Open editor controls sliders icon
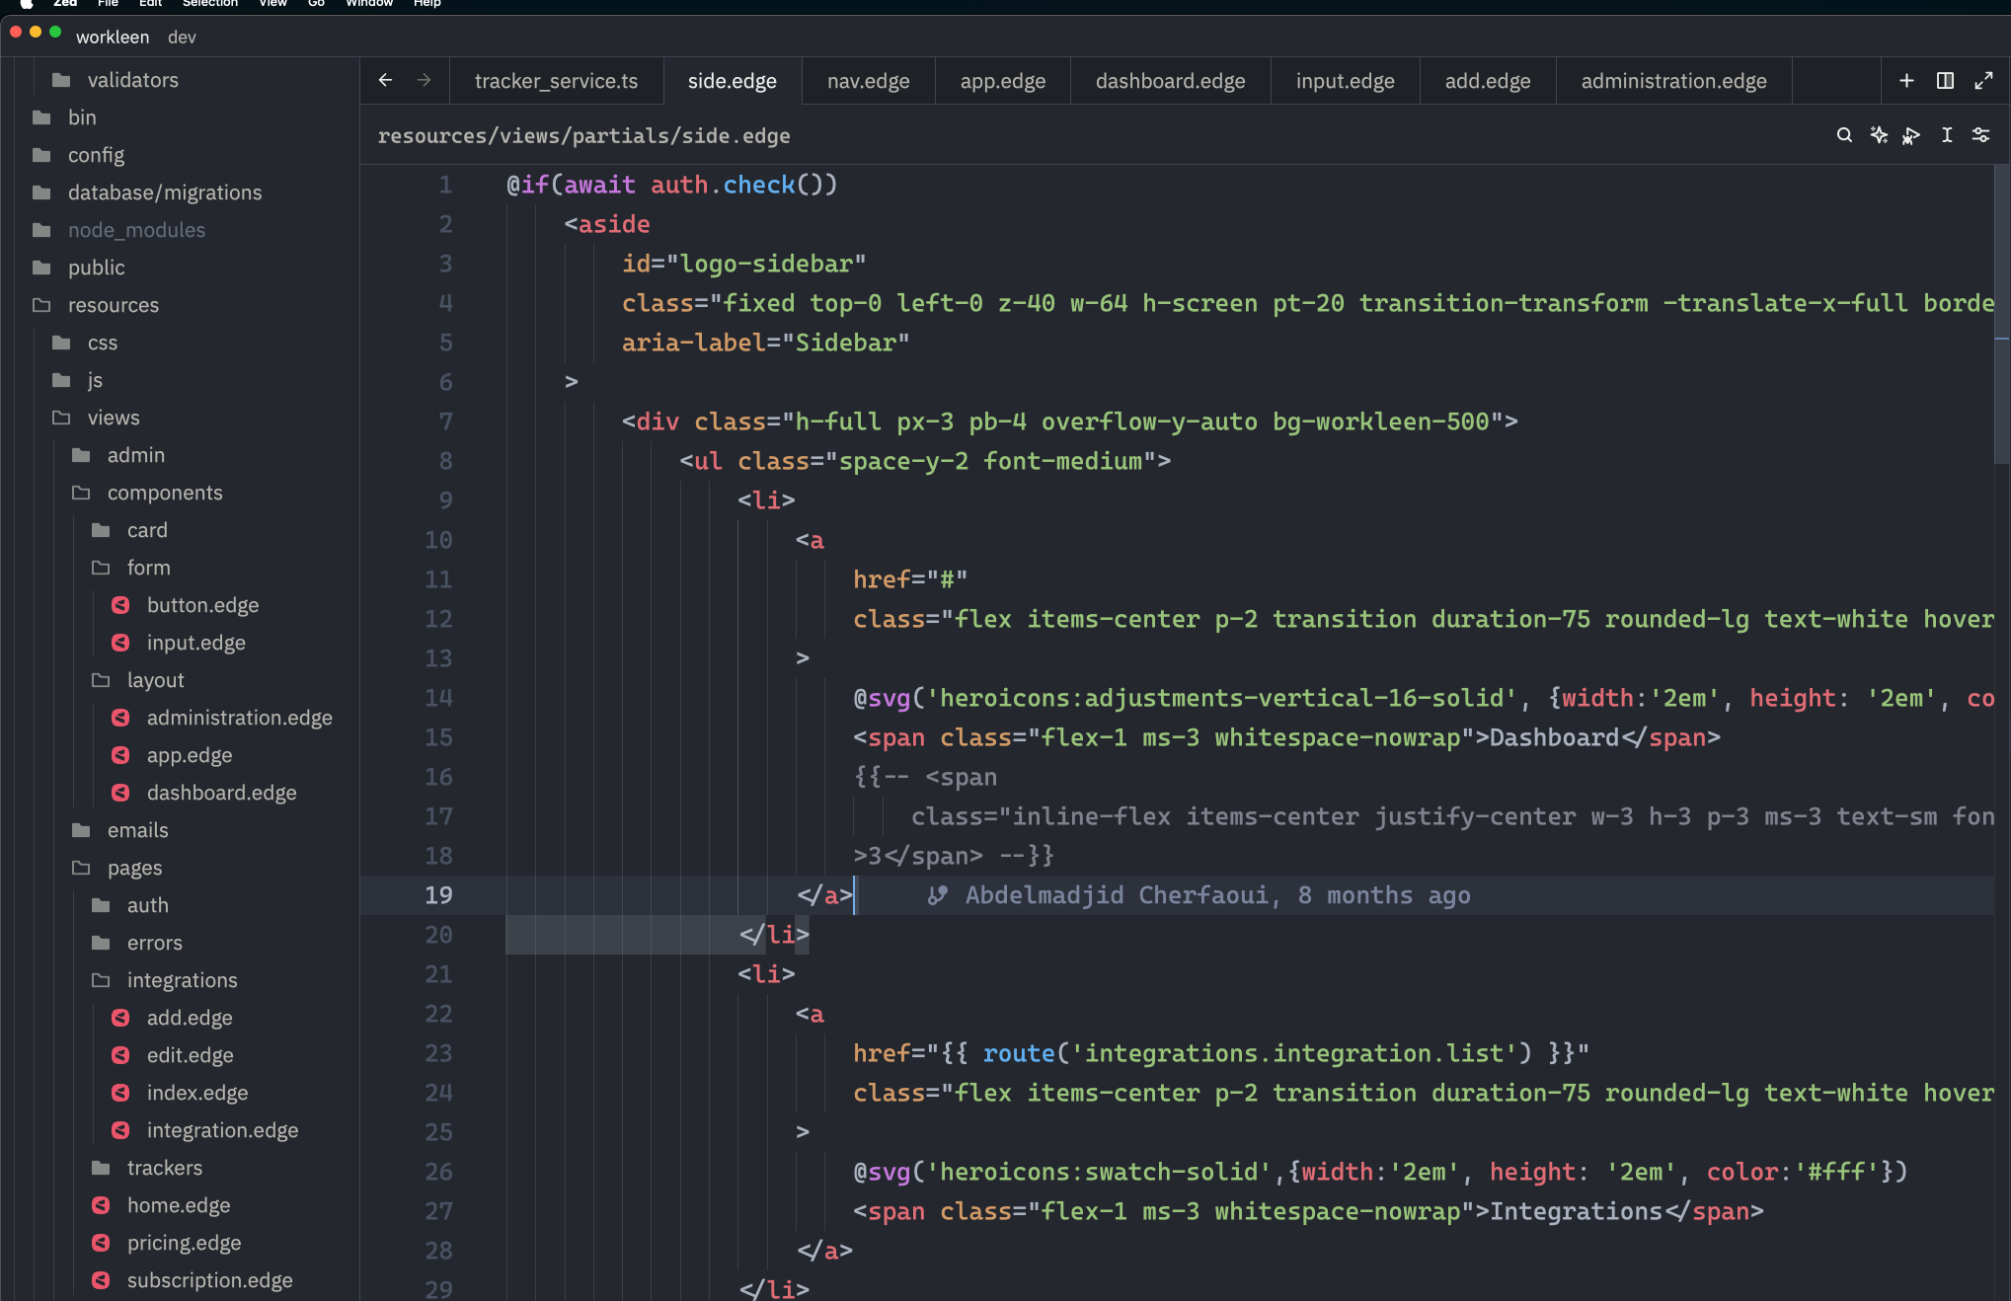This screenshot has height=1301, width=2011. (x=1980, y=135)
